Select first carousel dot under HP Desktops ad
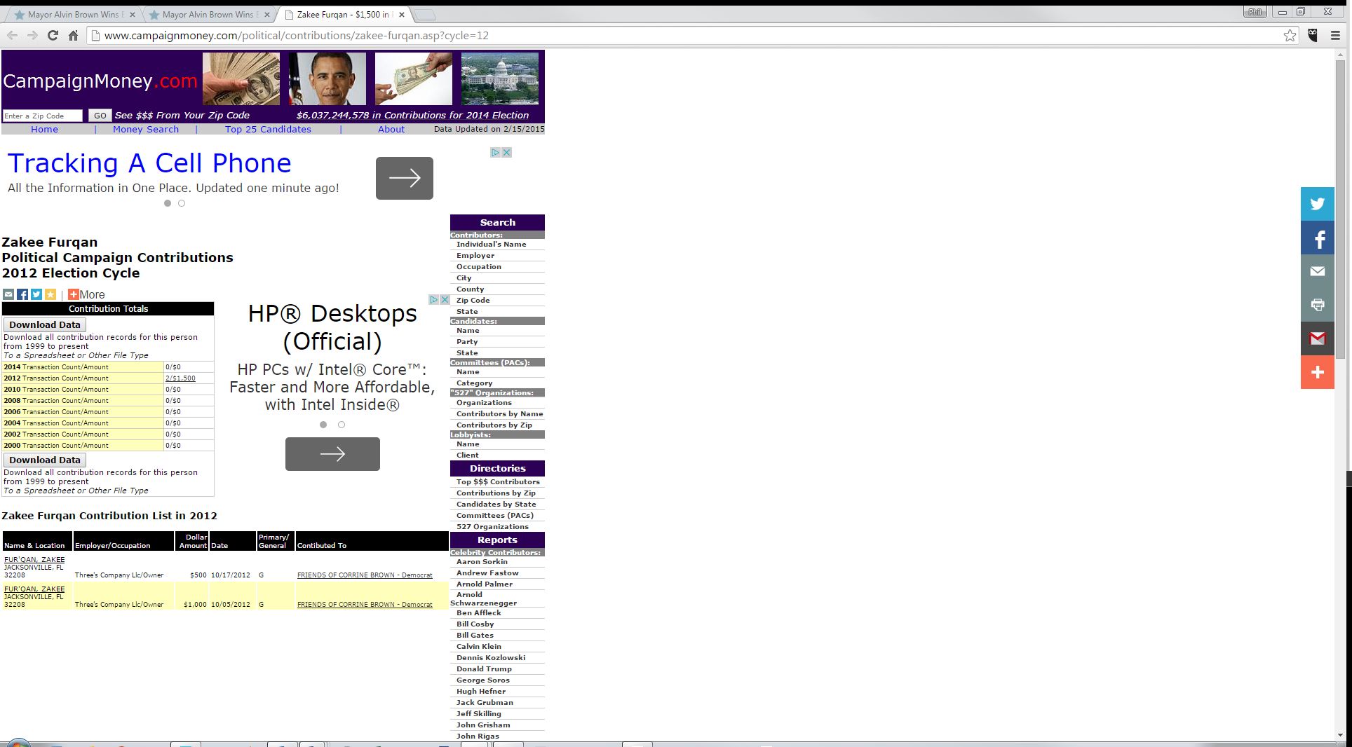The width and height of the screenshot is (1352, 747). pos(323,425)
